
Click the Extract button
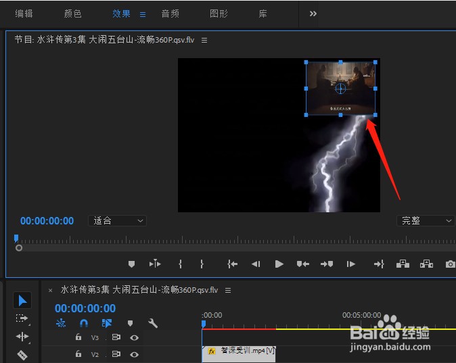[426, 264]
